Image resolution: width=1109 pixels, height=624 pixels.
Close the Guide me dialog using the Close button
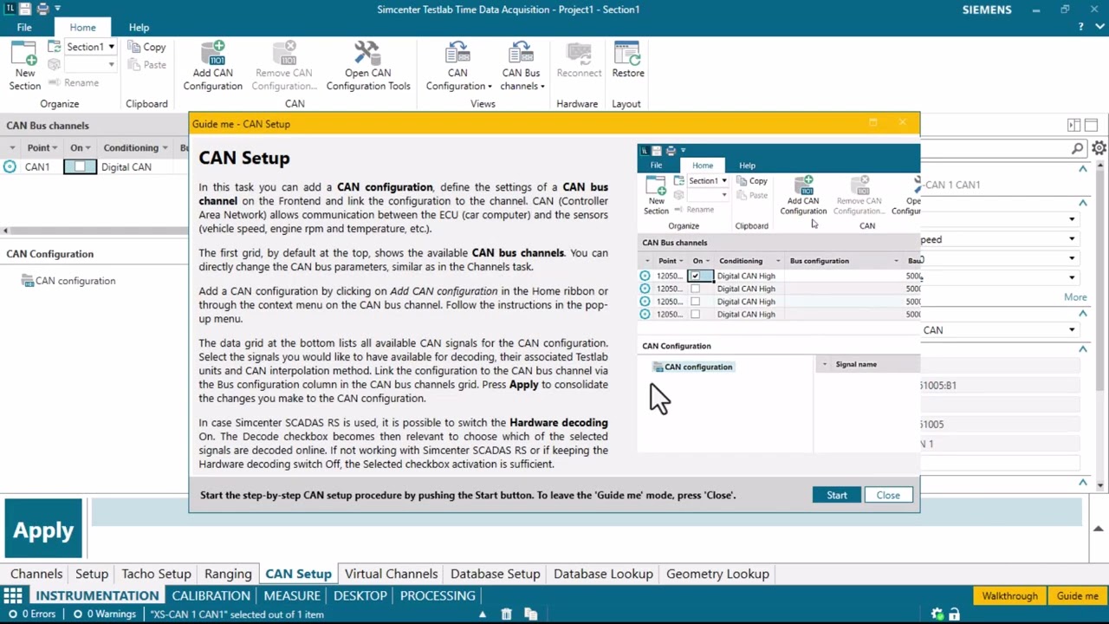point(888,495)
